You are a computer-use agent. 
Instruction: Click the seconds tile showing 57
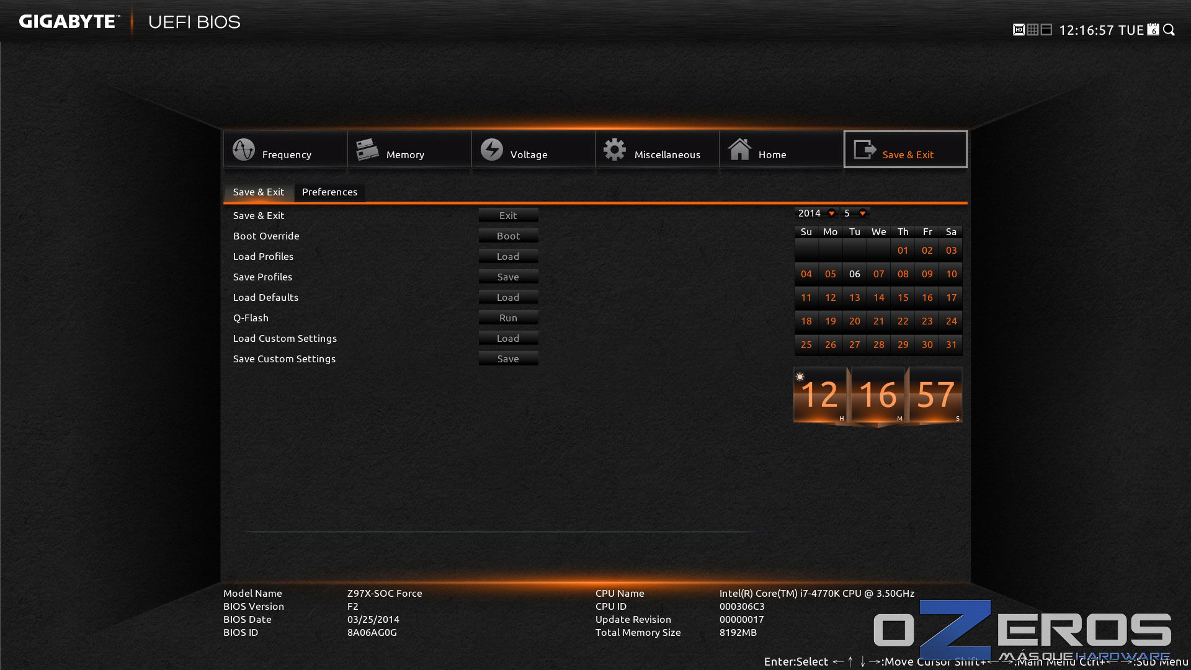click(935, 395)
